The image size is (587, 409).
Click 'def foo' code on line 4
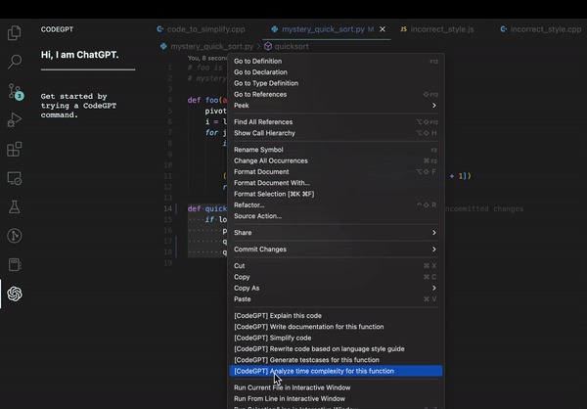203,100
